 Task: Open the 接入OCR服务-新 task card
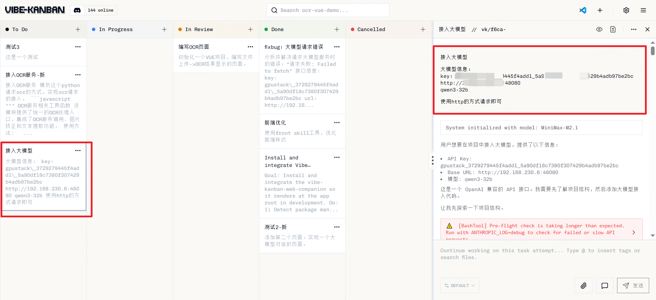pyautogui.click(x=43, y=104)
